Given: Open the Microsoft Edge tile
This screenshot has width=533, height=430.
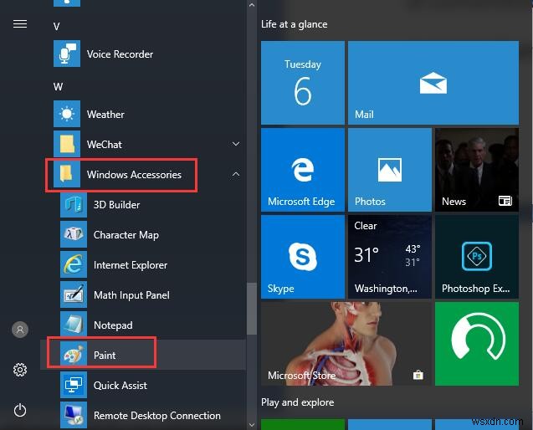Looking at the screenshot, I should pyautogui.click(x=303, y=170).
